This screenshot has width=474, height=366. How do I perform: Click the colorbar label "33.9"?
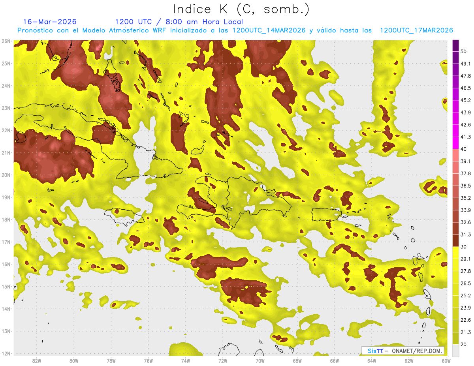[x=466, y=210]
